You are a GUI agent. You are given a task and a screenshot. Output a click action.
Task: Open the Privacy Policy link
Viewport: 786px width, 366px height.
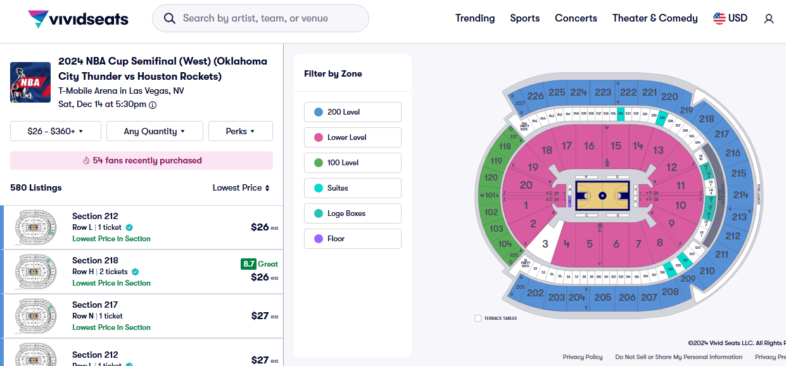pos(583,357)
